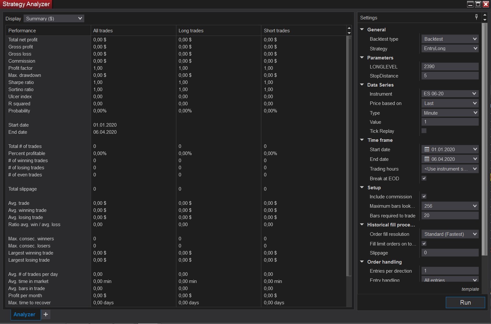Collapse the Order handling section

pyautogui.click(x=362, y=262)
